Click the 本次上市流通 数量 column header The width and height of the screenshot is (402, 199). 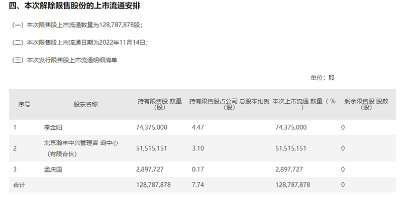click(x=304, y=104)
